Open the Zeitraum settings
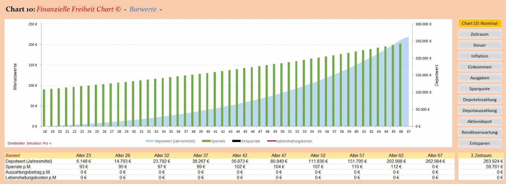 (x=479, y=34)
